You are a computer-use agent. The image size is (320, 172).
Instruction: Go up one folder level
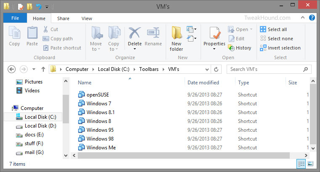point(43,69)
